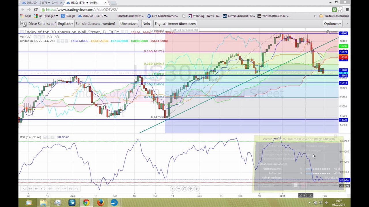Close the EURUSD browser tab
Screen dimensions: 369x207
tap(61, 3)
